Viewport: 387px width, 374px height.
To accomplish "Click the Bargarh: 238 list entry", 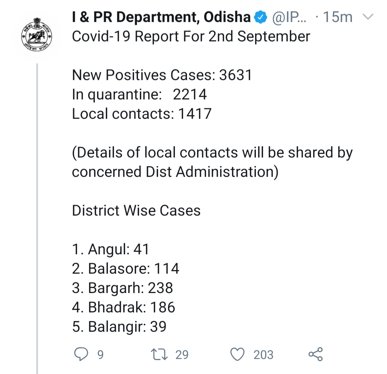I will coord(123,288).
